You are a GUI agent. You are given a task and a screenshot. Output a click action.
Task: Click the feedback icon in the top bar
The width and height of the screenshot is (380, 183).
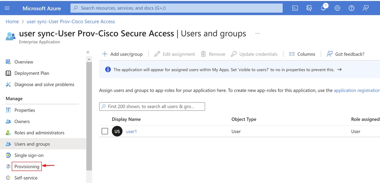point(366,8)
